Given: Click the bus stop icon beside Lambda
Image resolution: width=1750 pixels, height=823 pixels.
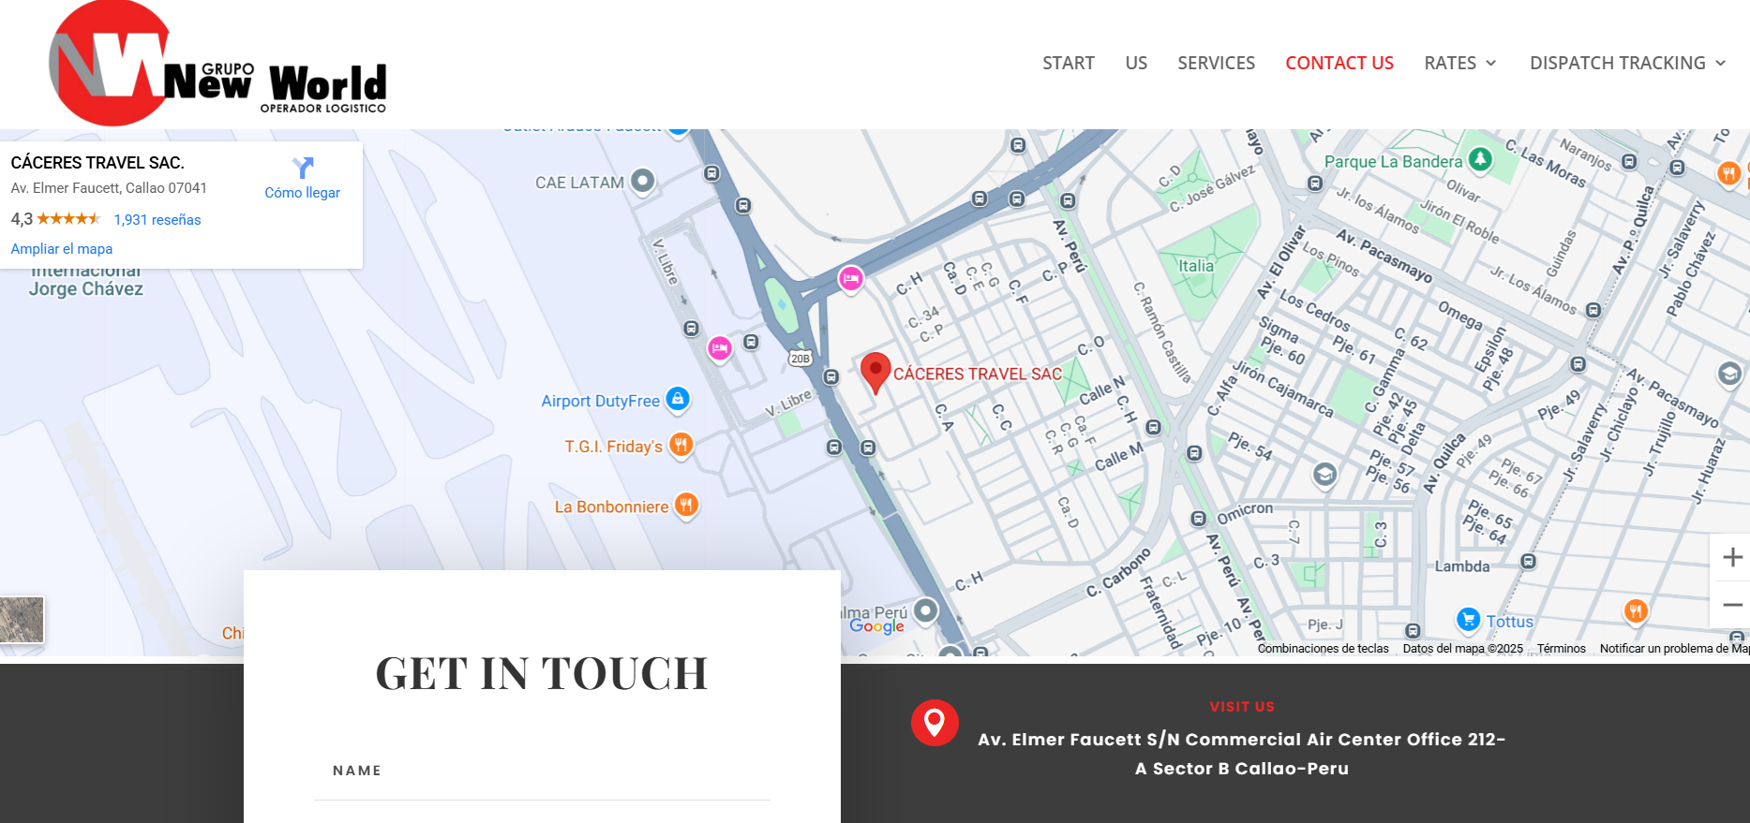Looking at the screenshot, I should pyautogui.click(x=1528, y=562).
